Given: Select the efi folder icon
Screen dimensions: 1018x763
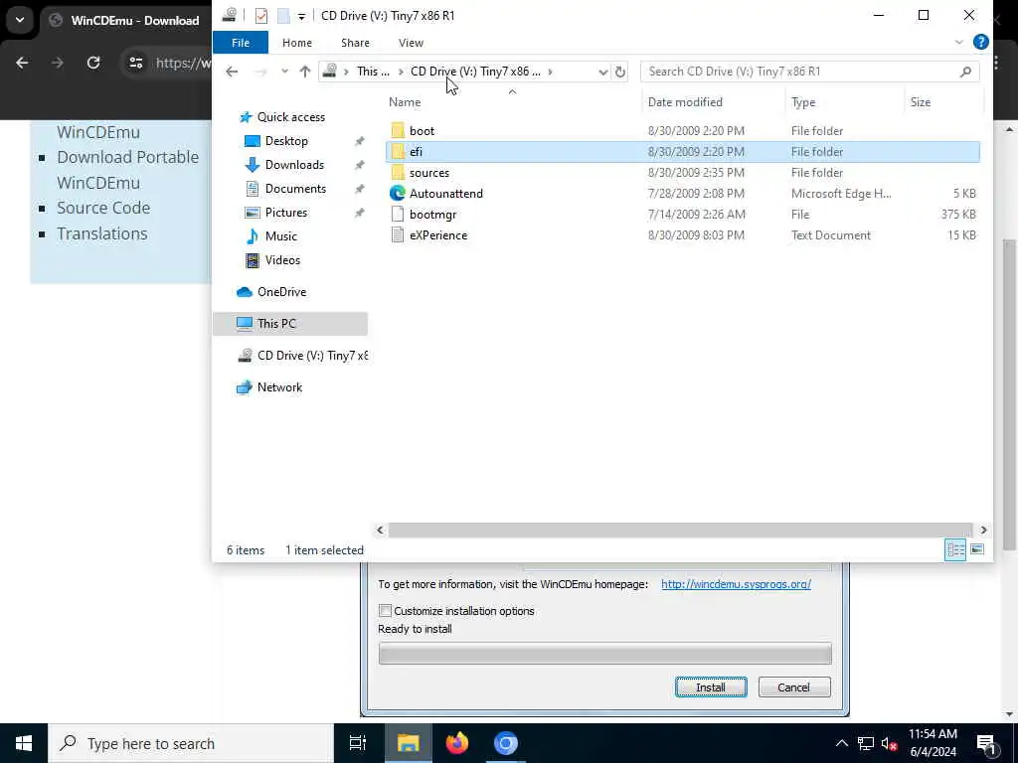Looking at the screenshot, I should click(398, 152).
